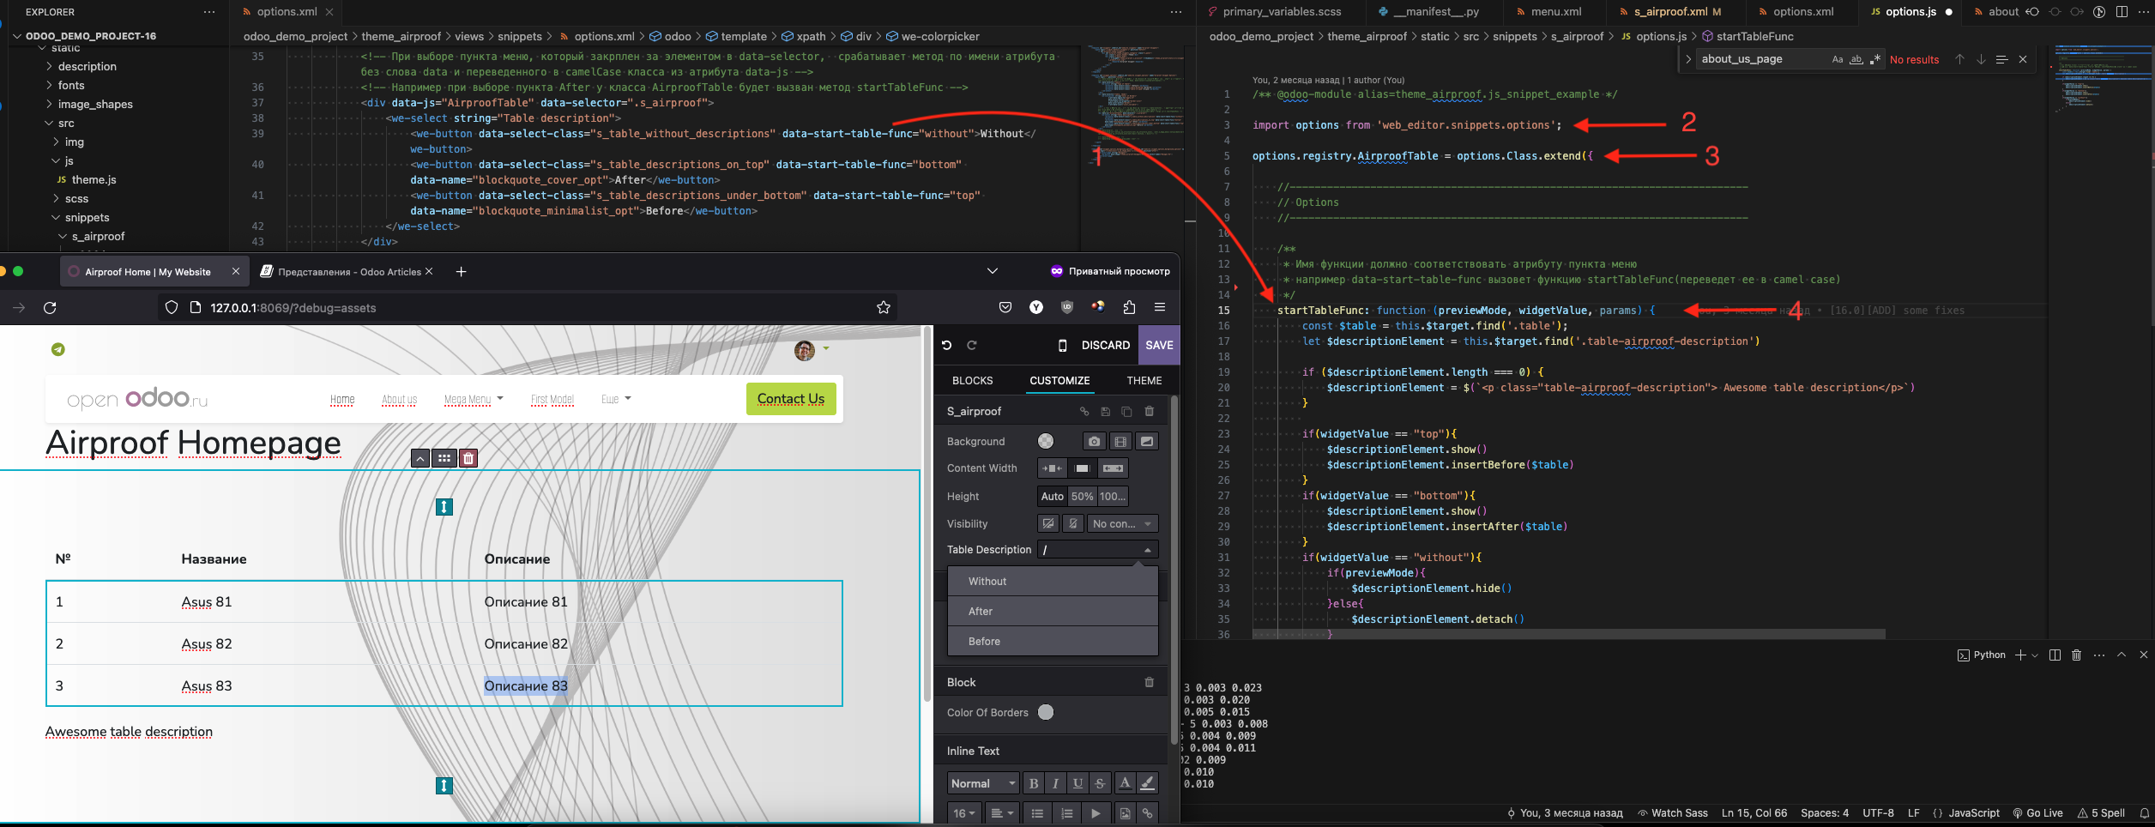Choose a background video with film icon
Screen dimensions: 2155x827
[x=1120, y=441]
